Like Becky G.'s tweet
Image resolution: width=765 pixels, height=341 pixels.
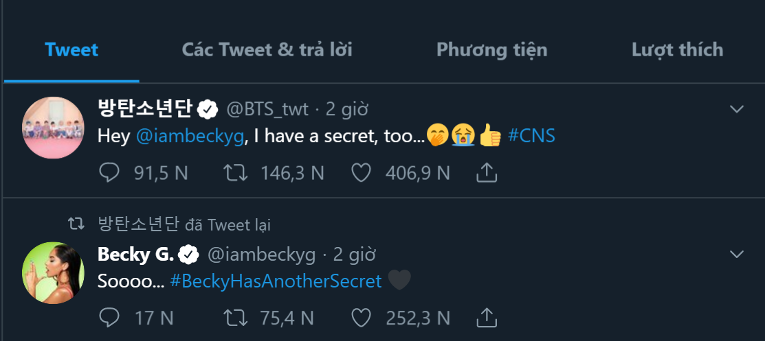pos(362,317)
